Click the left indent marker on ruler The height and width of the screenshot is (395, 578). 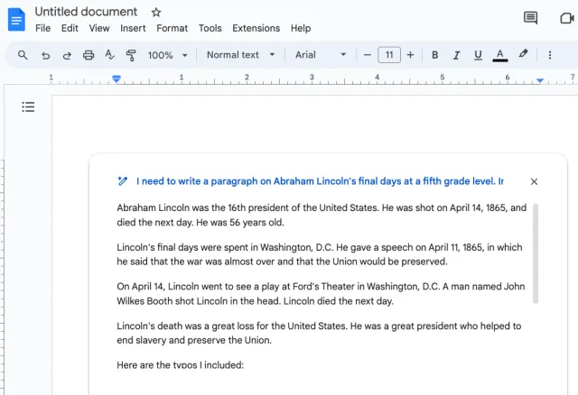(x=117, y=78)
